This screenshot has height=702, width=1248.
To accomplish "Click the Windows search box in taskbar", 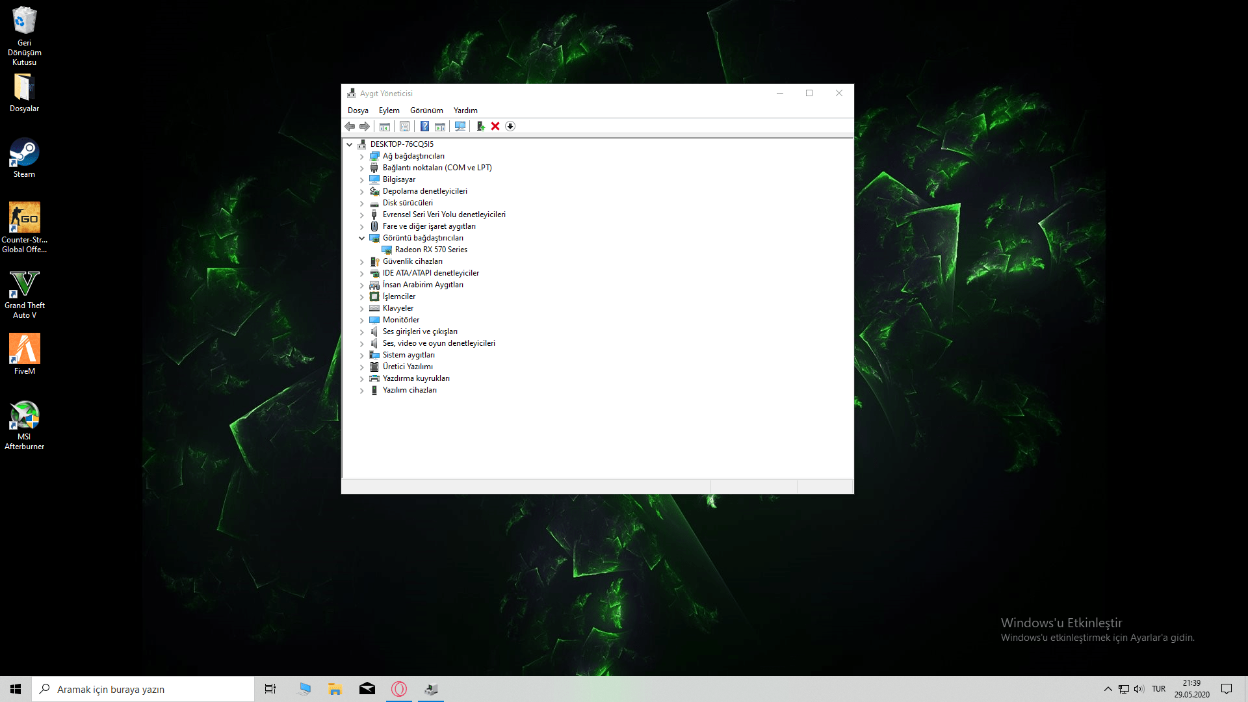I will click(143, 689).
